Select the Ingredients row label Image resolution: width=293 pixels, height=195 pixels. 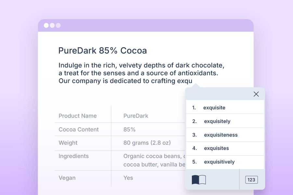[73, 156]
